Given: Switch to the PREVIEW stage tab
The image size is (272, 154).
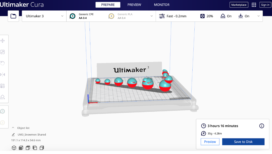Looking at the screenshot, I should 134,5.
